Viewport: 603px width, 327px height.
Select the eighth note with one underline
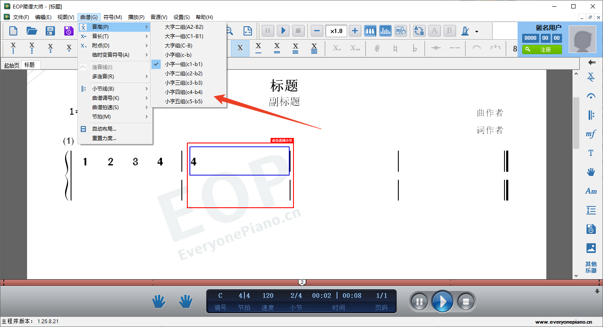(x=258, y=48)
